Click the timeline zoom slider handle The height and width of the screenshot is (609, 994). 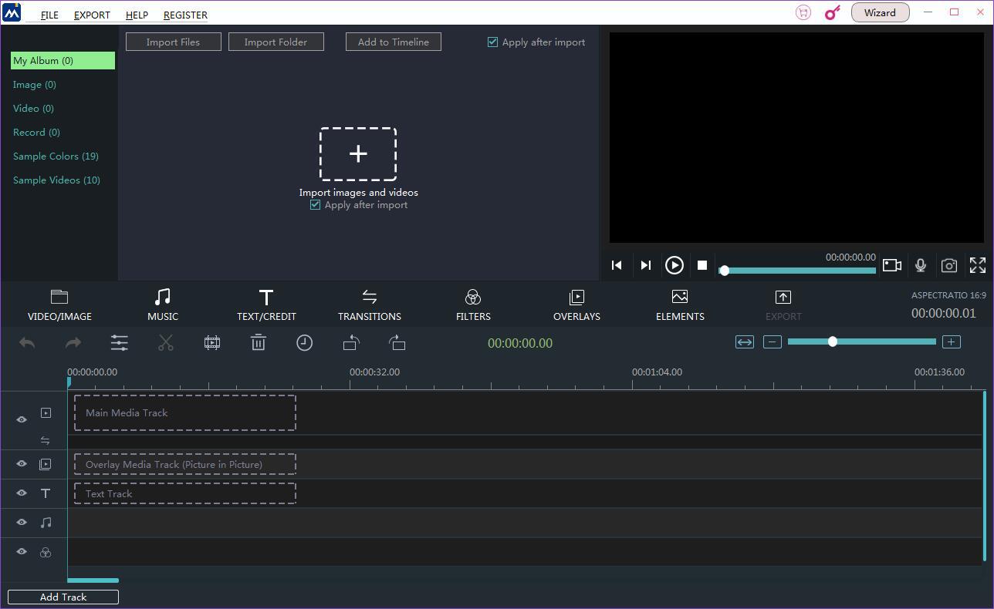[x=833, y=342]
